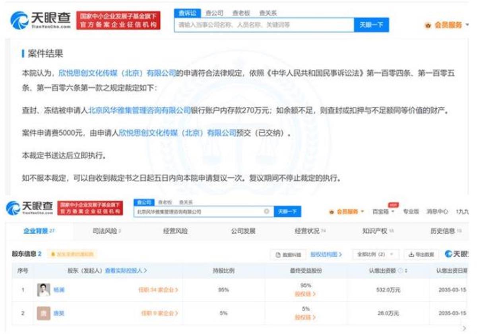Open the 经营状况 tab
Image resolution: width=477 pixels, height=334 pixels.
point(310,231)
